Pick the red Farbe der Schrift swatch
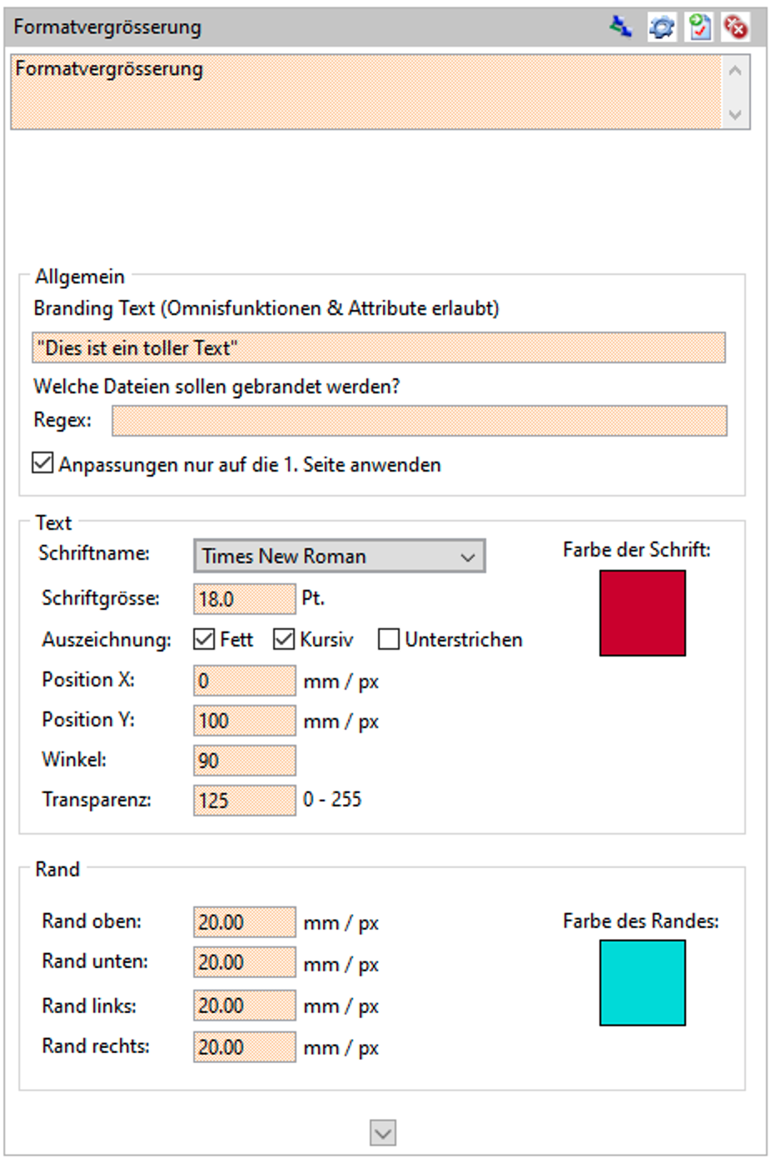The height and width of the screenshot is (1163, 776). 642,612
